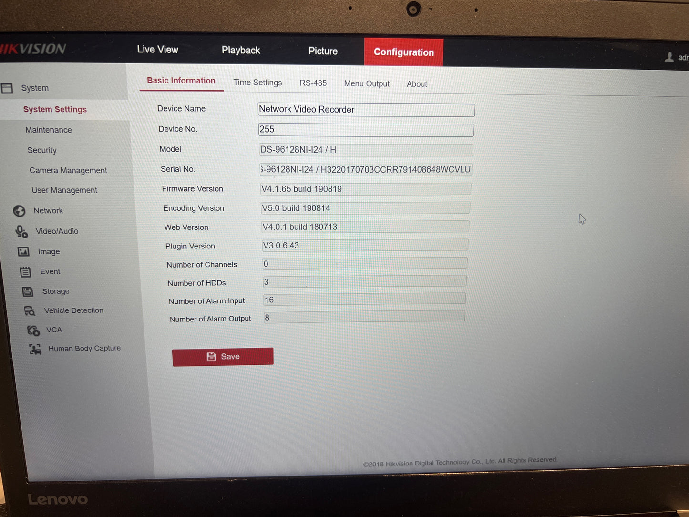
Task: Select Camera Management in sidebar
Action: tap(68, 170)
